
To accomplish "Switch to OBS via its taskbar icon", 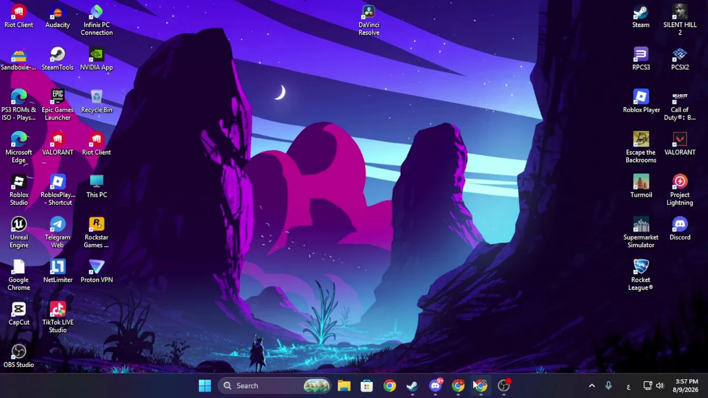I will click(504, 385).
